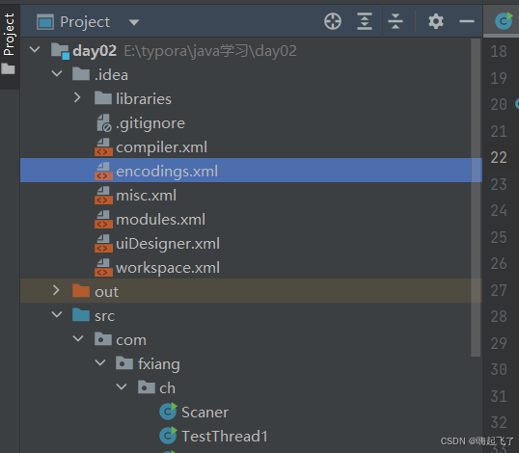This screenshot has height=453, width=519.
Task: Select the src folder row
Action: 251,316
